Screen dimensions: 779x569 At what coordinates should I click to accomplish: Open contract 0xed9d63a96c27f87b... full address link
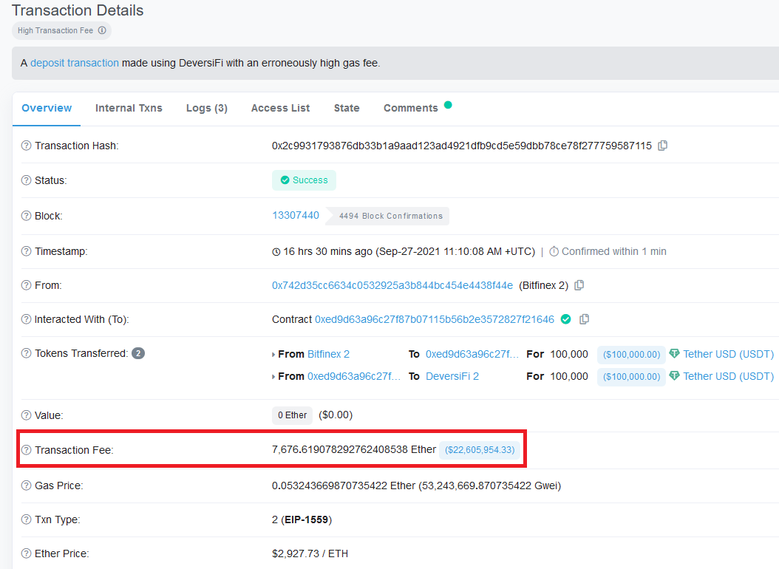[x=435, y=319]
